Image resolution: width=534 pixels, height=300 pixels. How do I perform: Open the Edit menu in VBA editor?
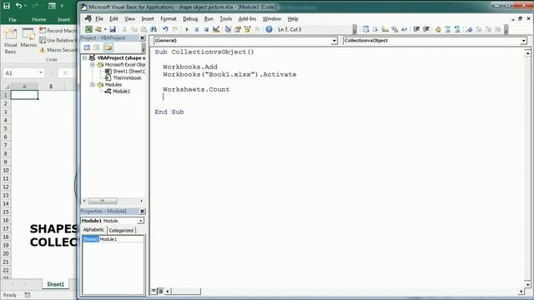[x=113, y=18]
